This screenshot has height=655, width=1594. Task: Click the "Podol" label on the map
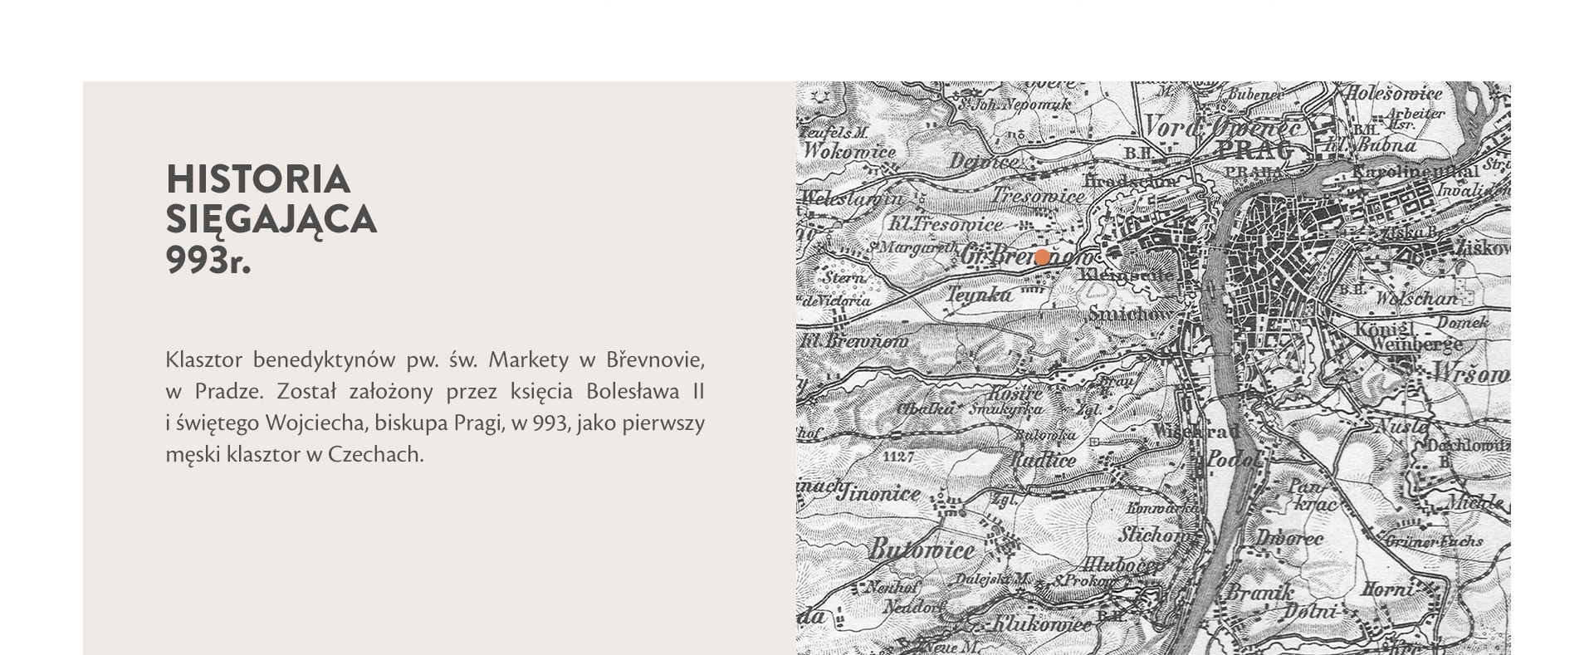pos(1234,458)
